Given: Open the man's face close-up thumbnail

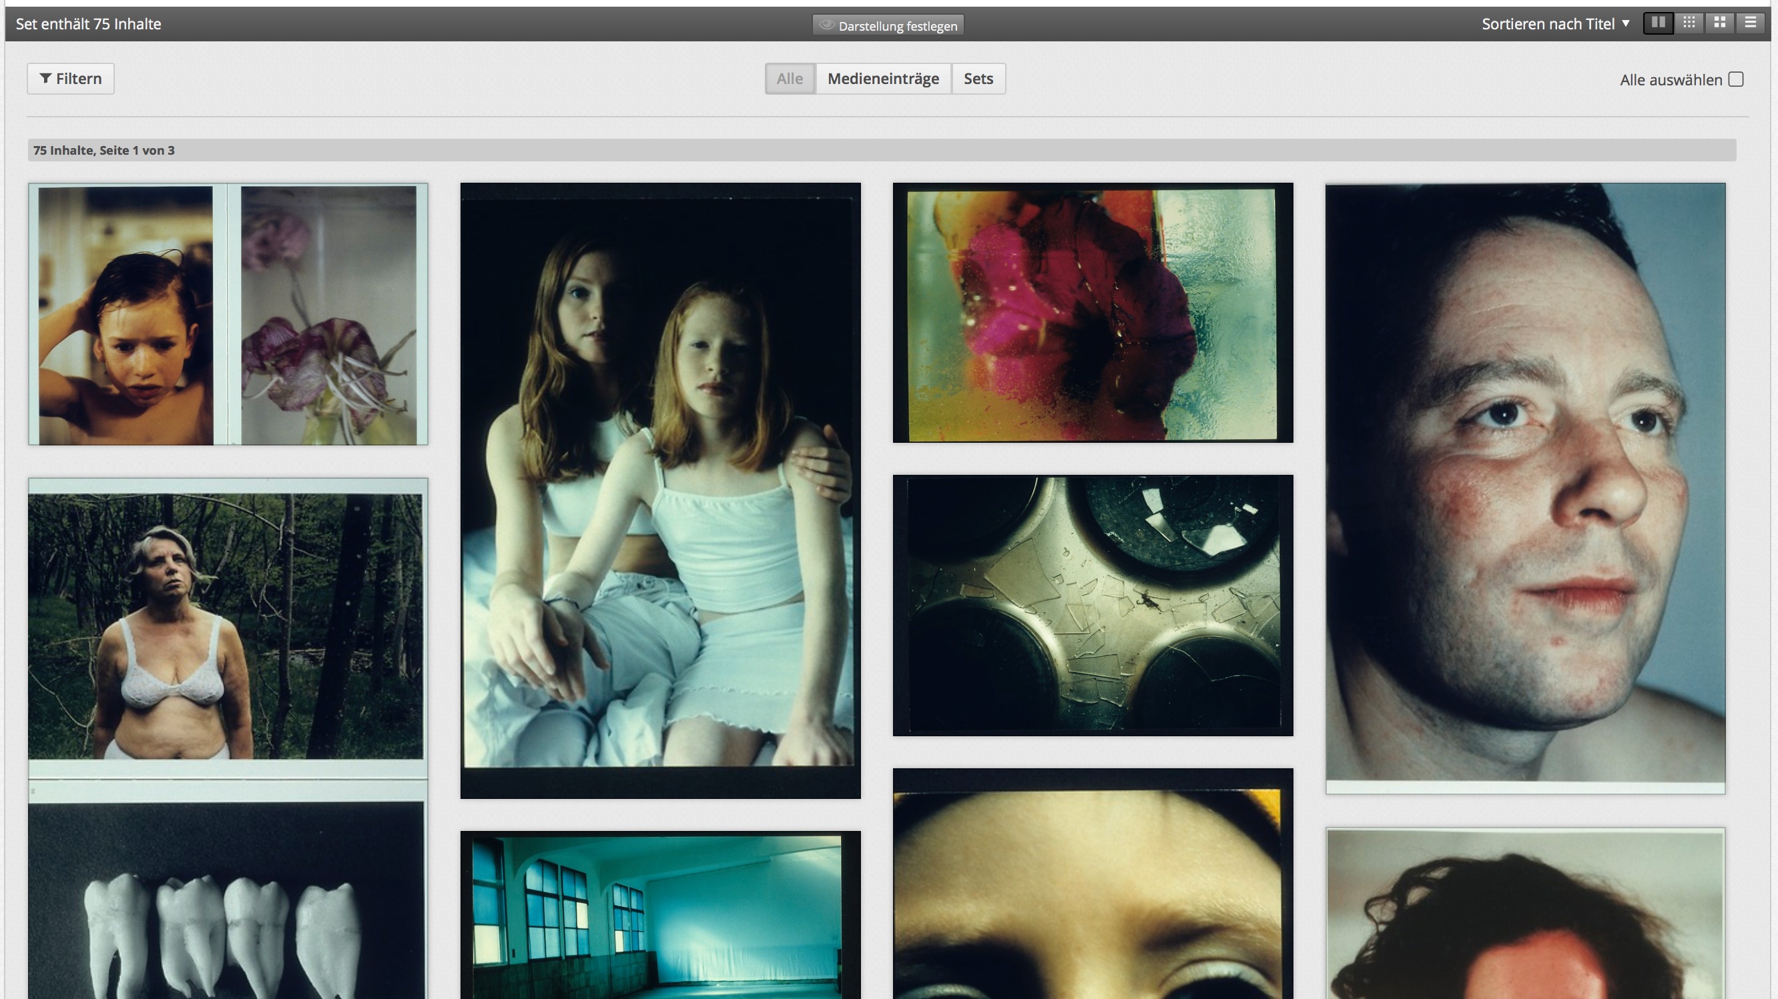Looking at the screenshot, I should [x=1524, y=488].
